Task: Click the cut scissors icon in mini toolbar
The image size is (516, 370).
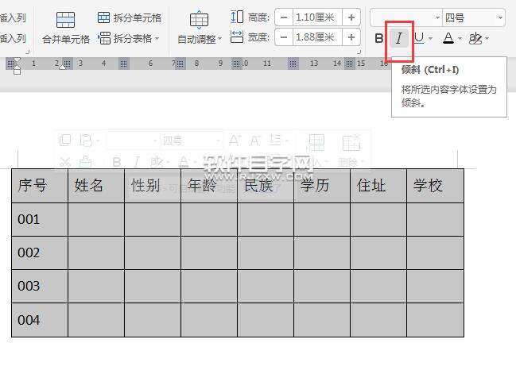Action: click(x=65, y=161)
